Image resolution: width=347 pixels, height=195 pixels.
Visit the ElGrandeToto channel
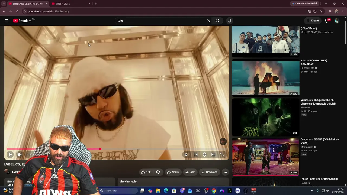pyautogui.click(x=307, y=68)
